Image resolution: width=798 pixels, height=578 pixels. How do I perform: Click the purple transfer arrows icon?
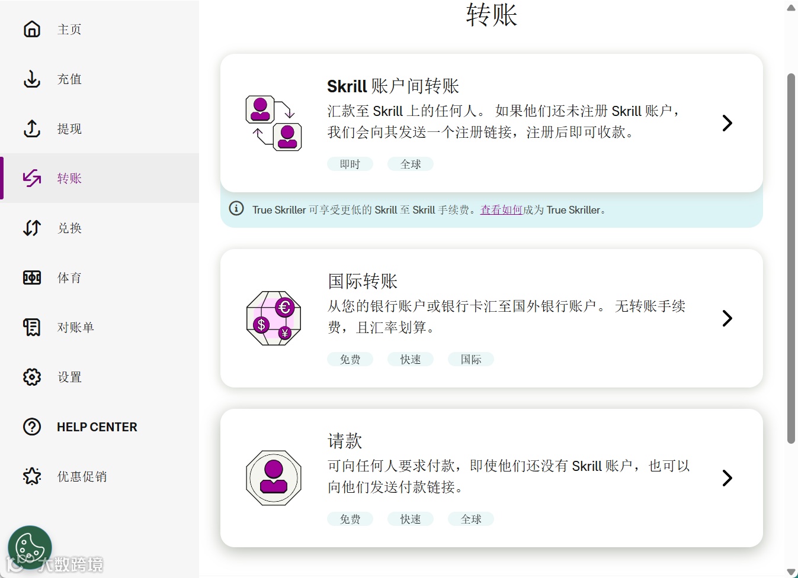pyautogui.click(x=32, y=178)
